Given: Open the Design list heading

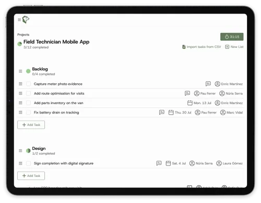Looking at the screenshot, I should 39,148.
